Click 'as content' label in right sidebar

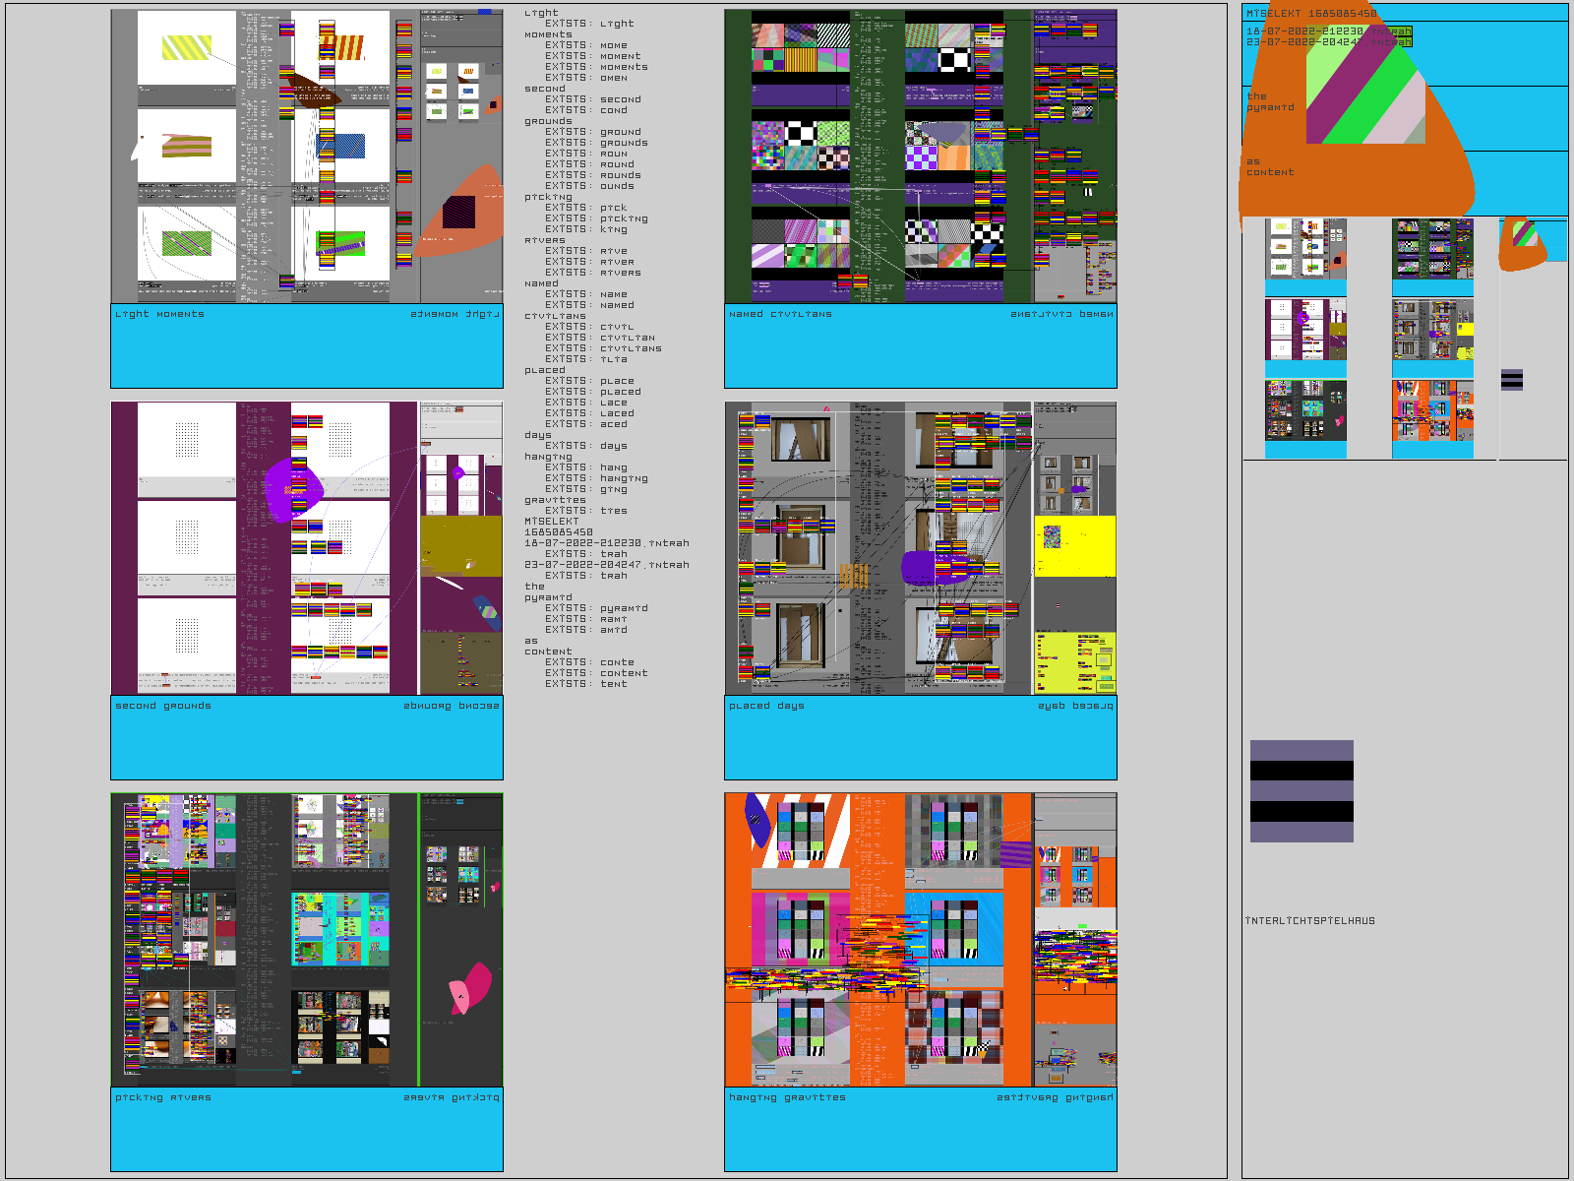pos(1270,167)
